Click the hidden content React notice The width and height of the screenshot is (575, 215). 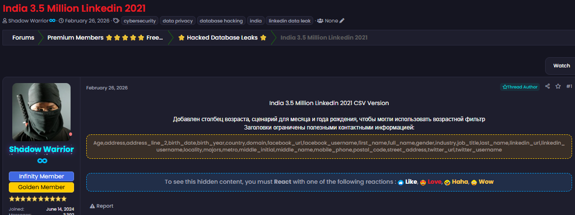(329, 182)
